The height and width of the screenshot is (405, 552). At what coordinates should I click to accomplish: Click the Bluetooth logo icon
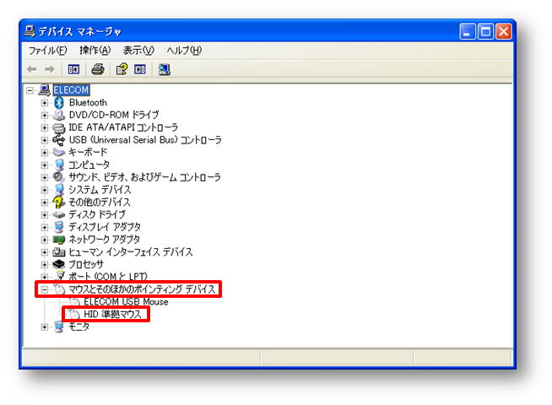pos(59,103)
